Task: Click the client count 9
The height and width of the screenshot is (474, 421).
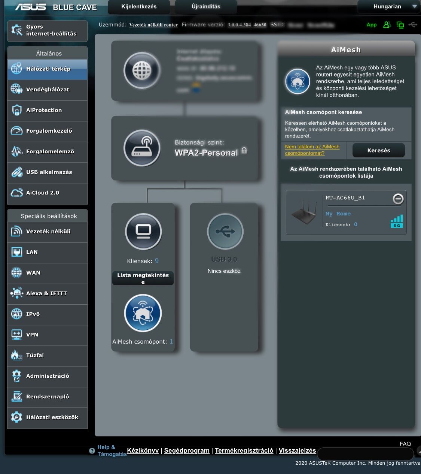Action: (157, 261)
